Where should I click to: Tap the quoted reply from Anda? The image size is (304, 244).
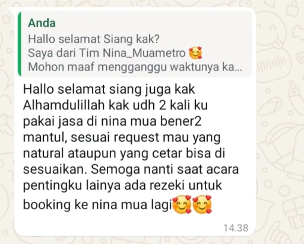tap(135, 44)
